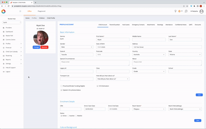Screen dimensions: 206x129
Task: Click Wyatt Doe profile photo
Action: [41, 38]
